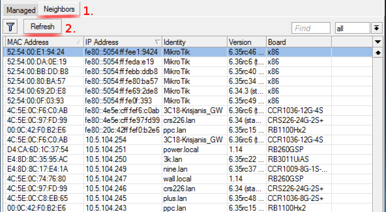Select the power.local identity cell

[x=181, y=149]
